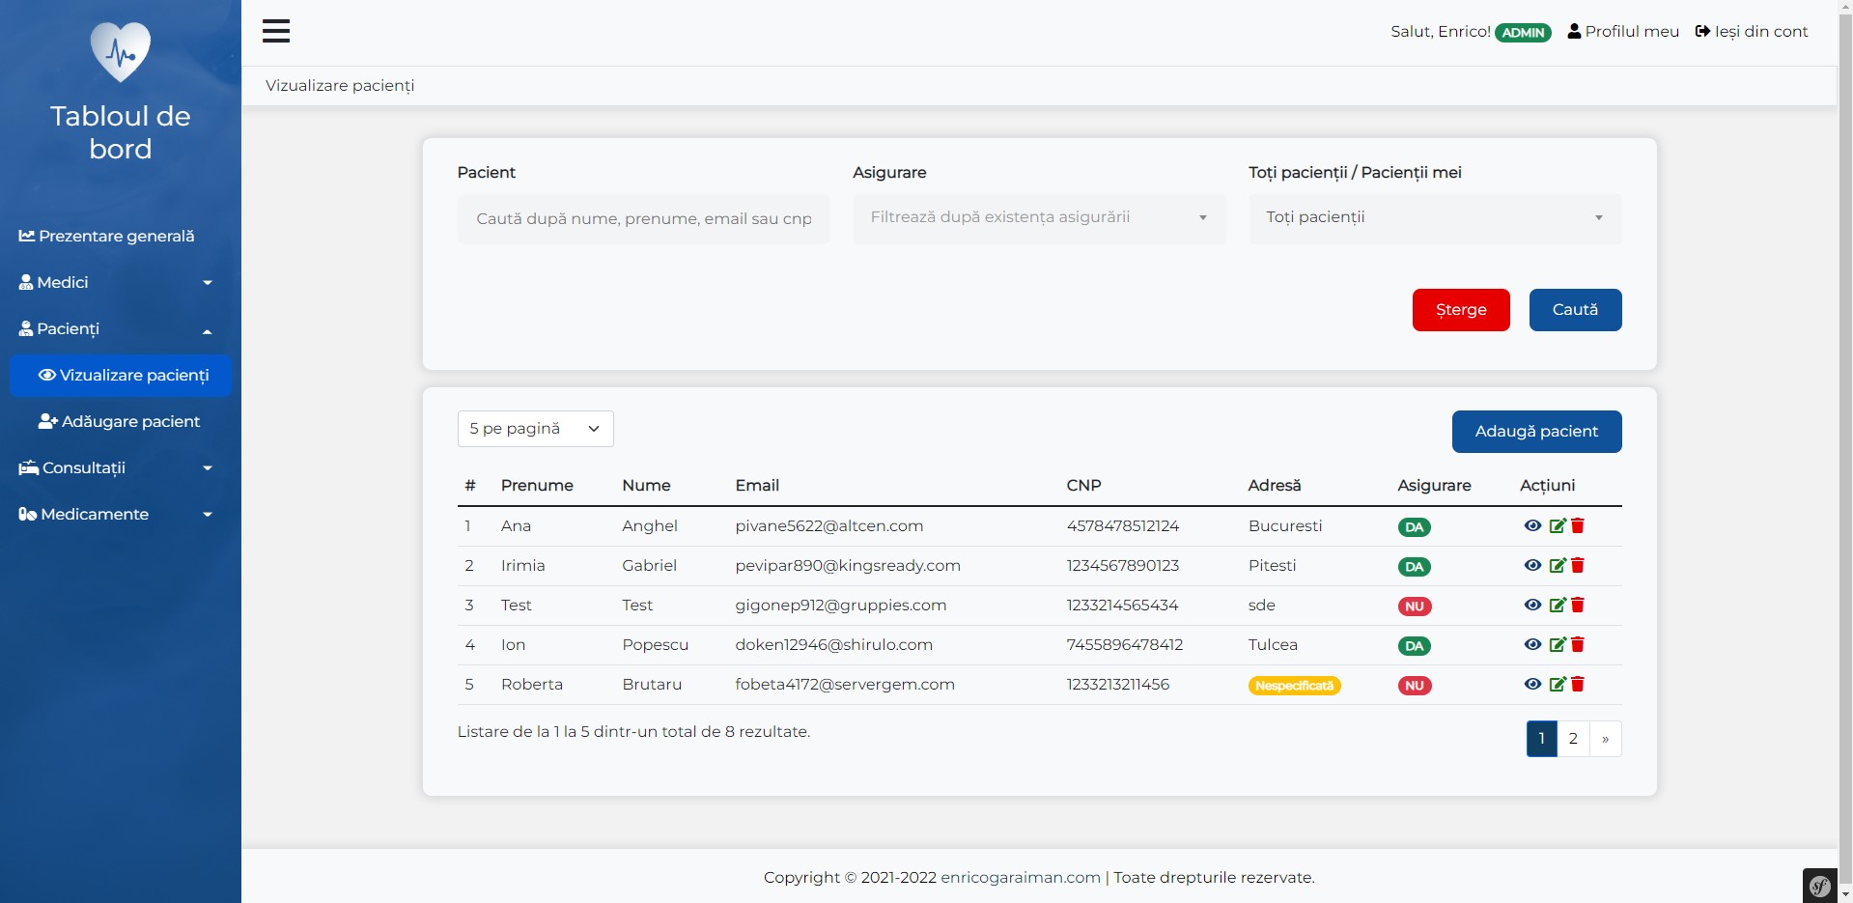The image size is (1853, 903).
Task: Change results per page from 5 pe pagină
Action: point(535,428)
